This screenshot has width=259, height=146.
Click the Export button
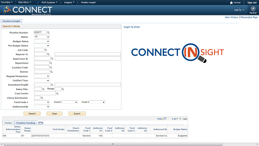tap(77, 114)
